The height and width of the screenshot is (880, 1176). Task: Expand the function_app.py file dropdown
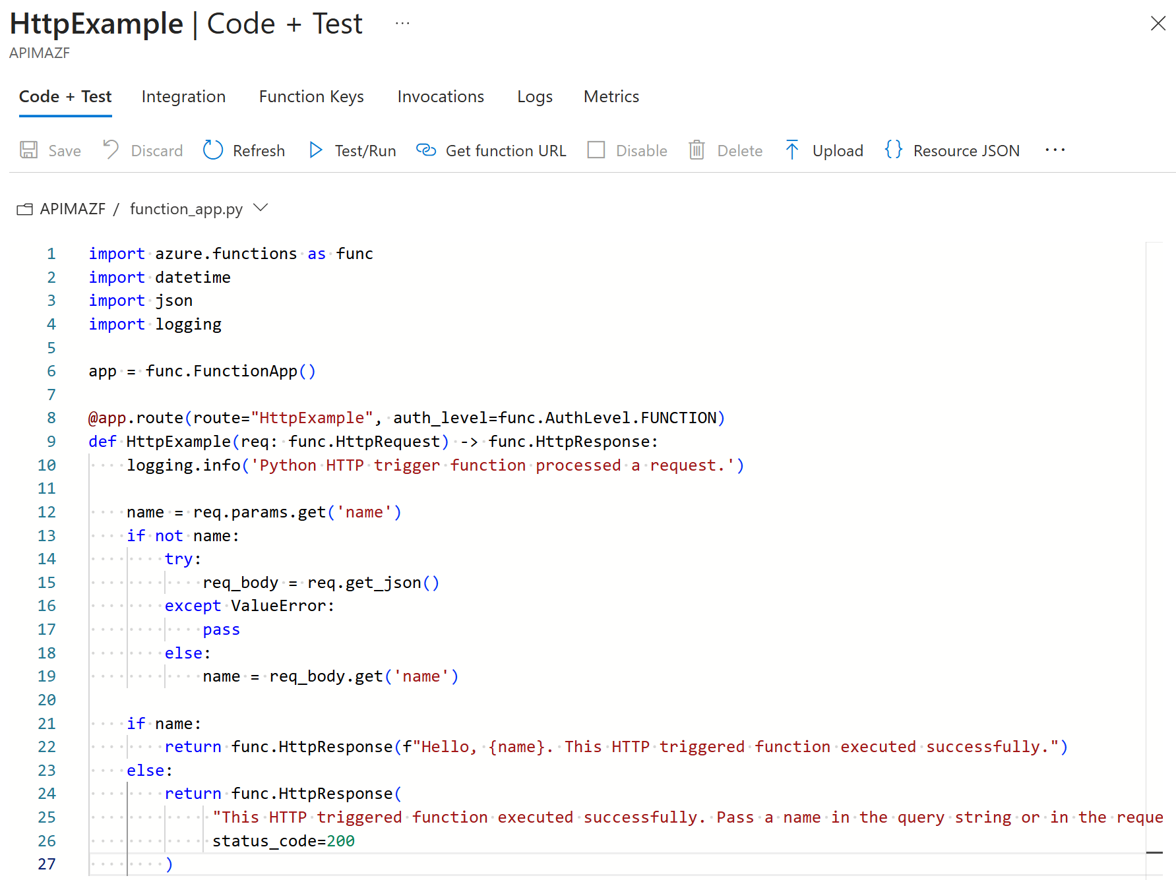click(x=261, y=208)
